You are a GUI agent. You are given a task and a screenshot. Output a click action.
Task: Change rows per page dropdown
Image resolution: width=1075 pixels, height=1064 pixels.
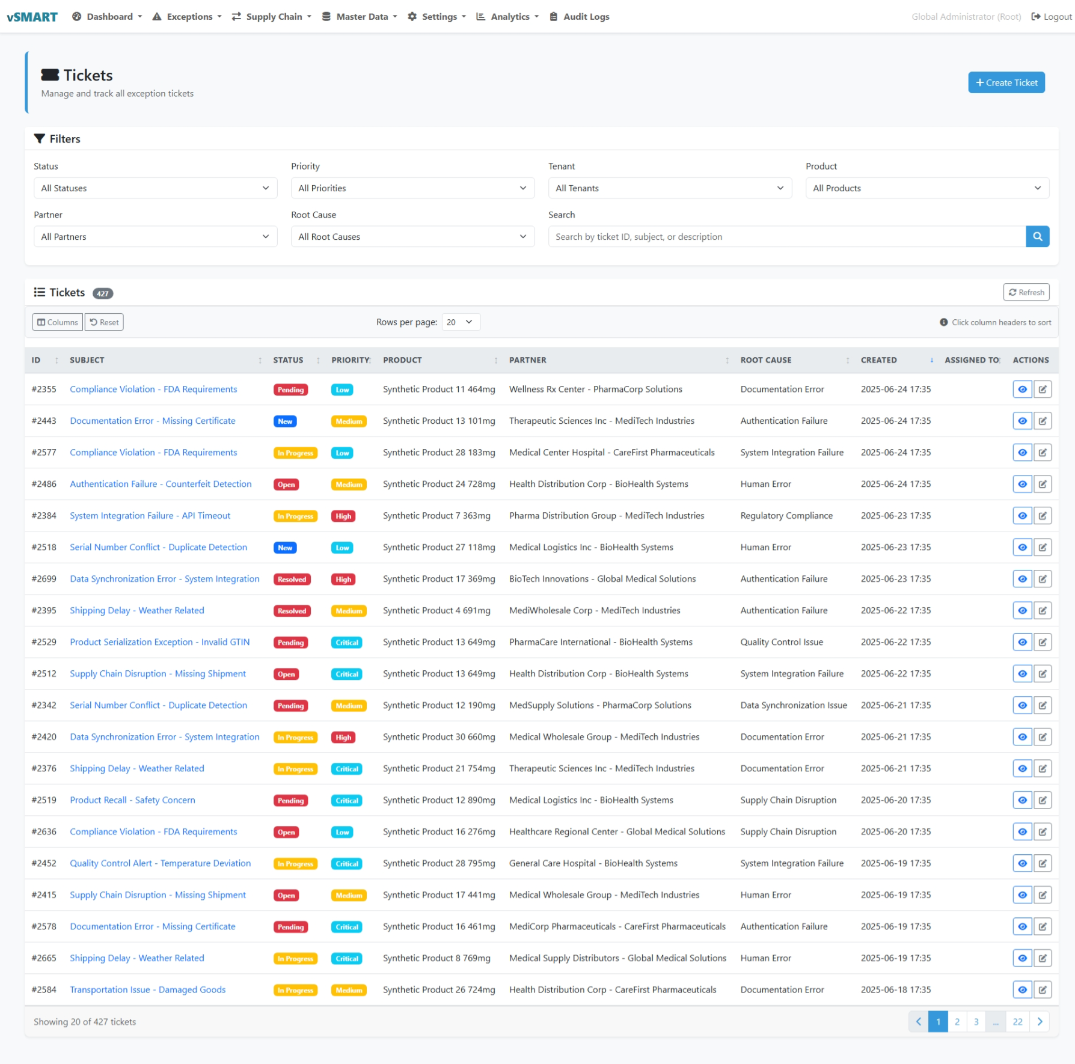pyautogui.click(x=460, y=322)
